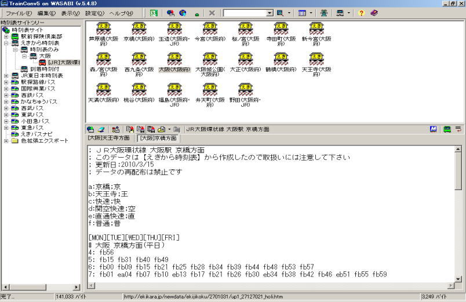Viewport: 466px width, 302px height.
Task: Click the small green dot toolbar icon
Action: click(x=196, y=14)
